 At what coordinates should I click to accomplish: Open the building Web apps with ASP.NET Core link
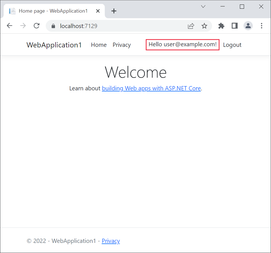tap(151, 88)
